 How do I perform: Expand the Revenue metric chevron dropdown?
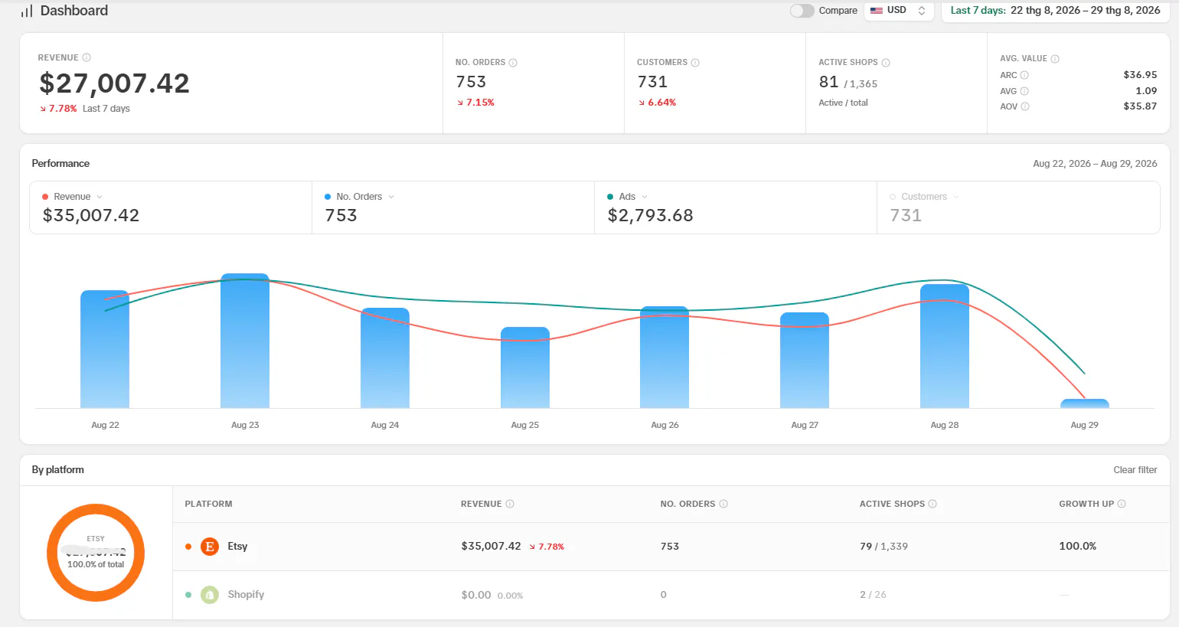pyautogui.click(x=100, y=197)
